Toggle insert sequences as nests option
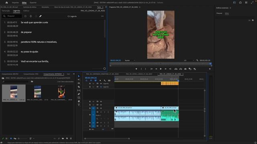The height and width of the screenshot is (144, 257). coord(86,80)
